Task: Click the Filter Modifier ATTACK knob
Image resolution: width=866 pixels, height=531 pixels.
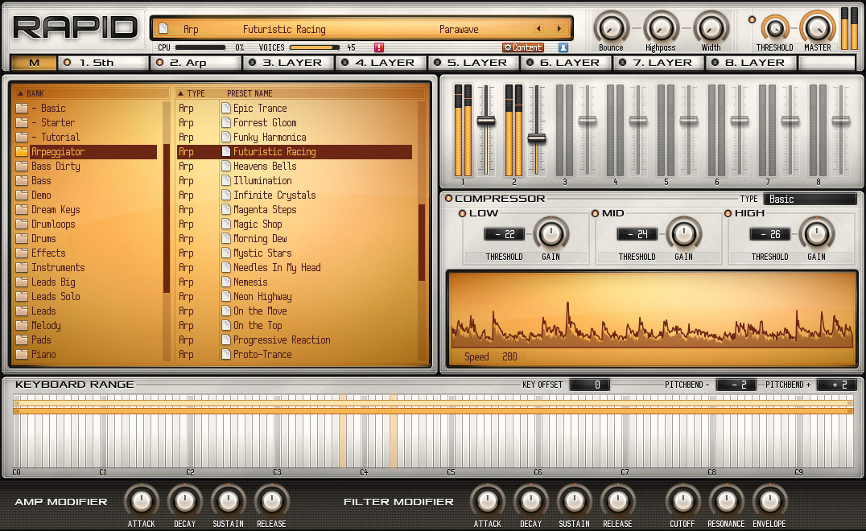Action: click(x=487, y=501)
